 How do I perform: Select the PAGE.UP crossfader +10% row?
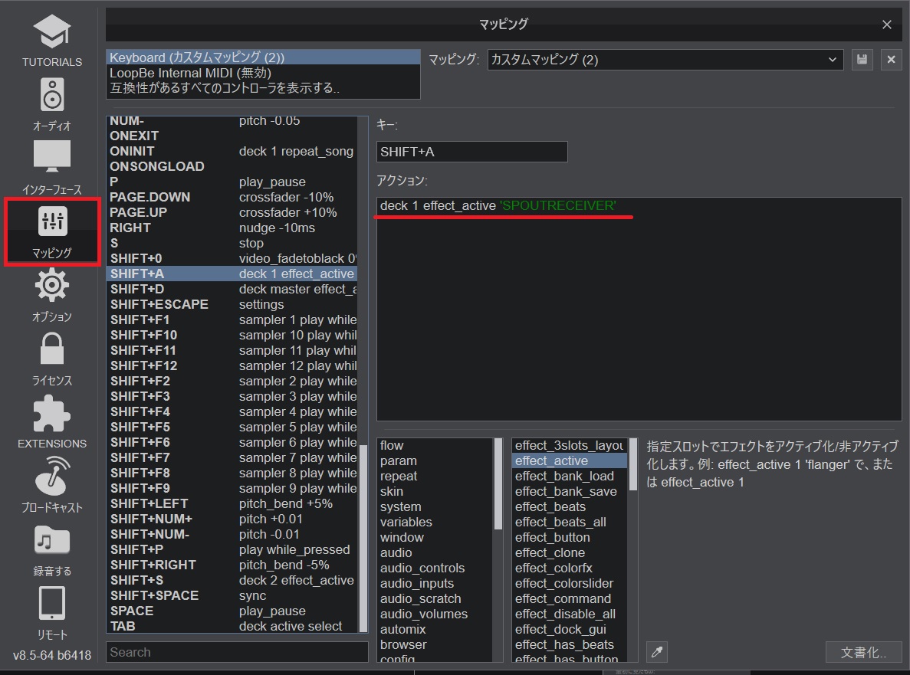[x=232, y=212]
